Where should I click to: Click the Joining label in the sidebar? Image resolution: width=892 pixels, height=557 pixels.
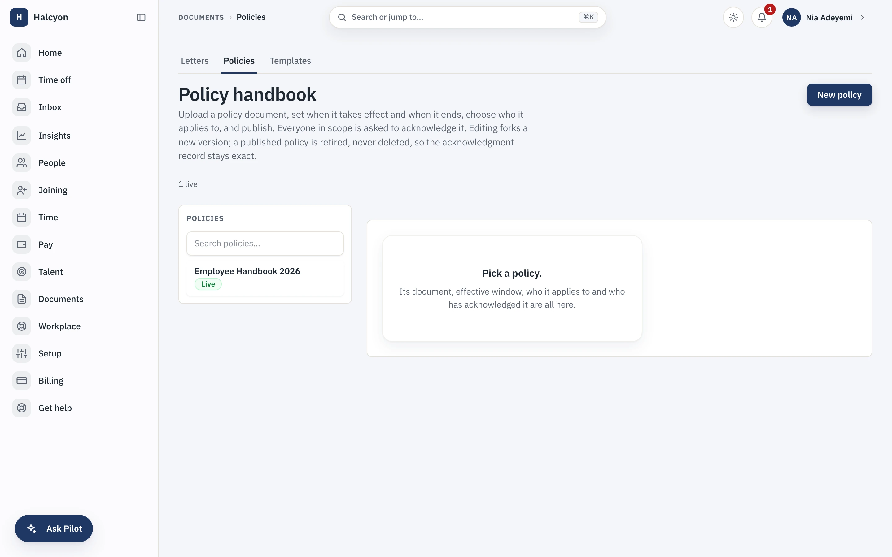point(53,190)
